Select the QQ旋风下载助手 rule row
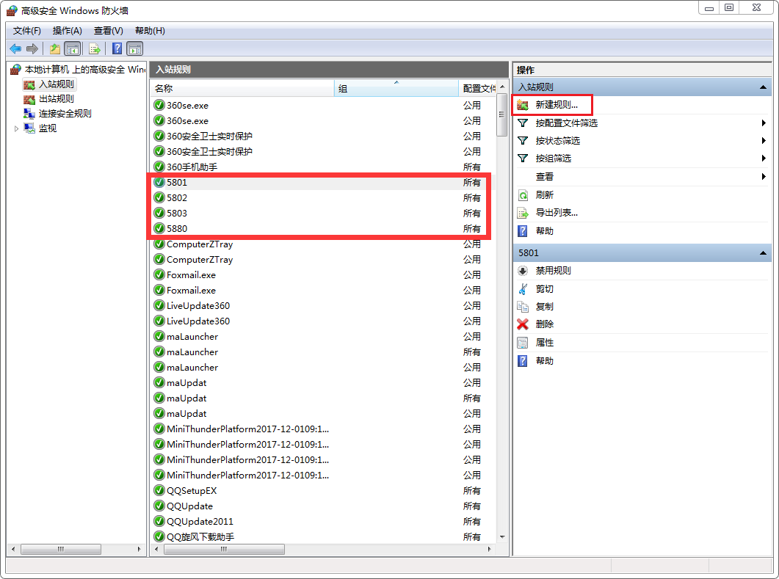The image size is (779, 579). pos(322,536)
